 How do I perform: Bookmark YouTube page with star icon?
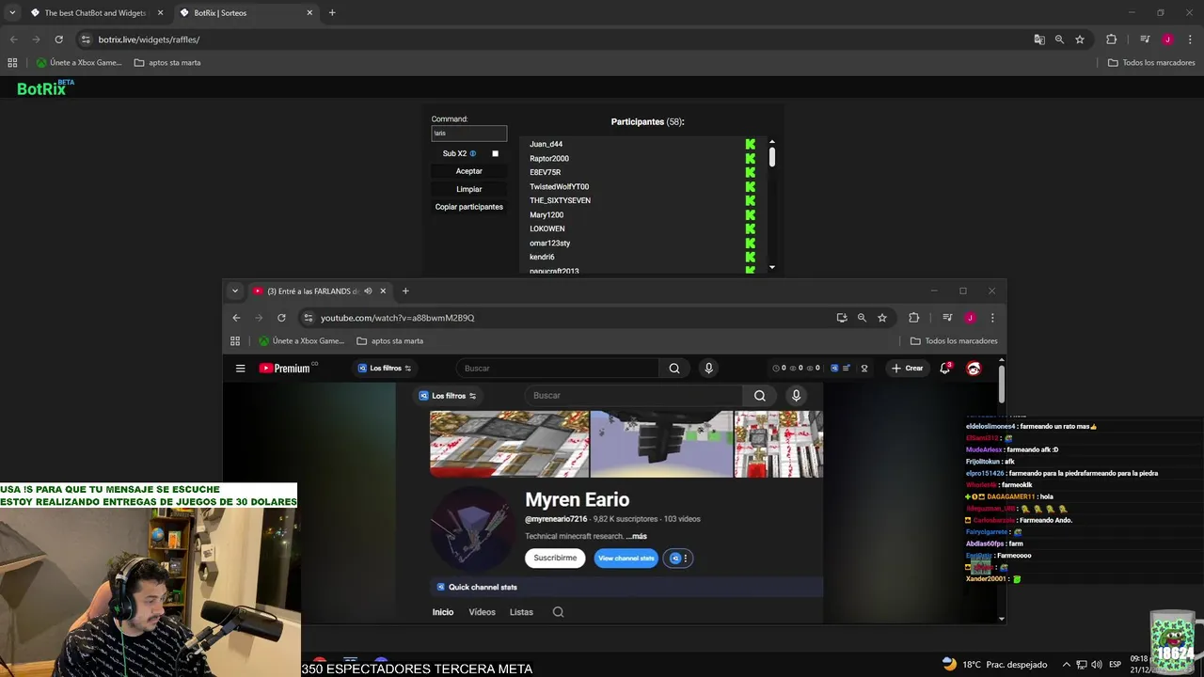click(882, 318)
